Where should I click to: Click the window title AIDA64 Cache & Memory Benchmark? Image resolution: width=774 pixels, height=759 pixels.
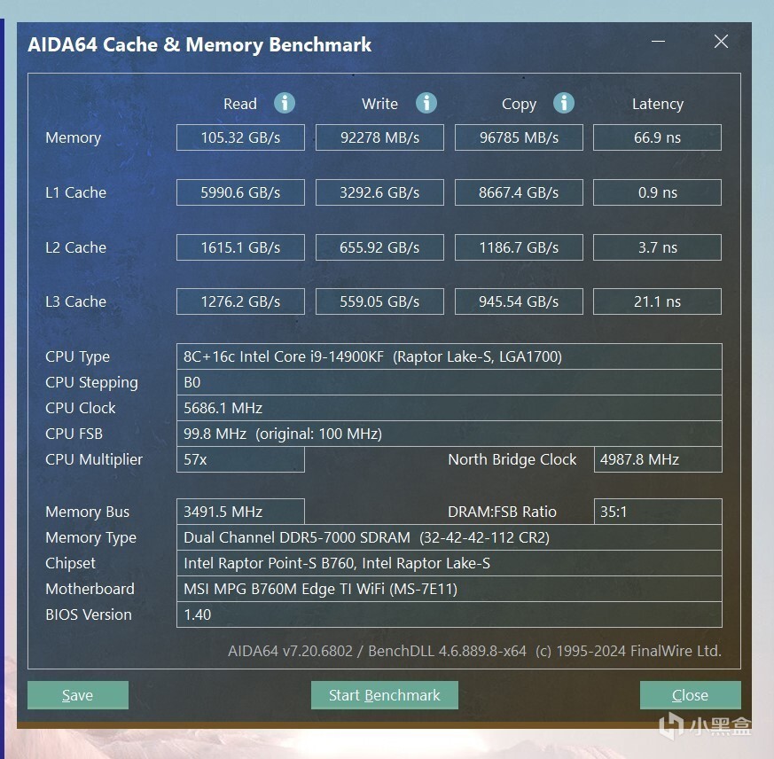pos(199,45)
